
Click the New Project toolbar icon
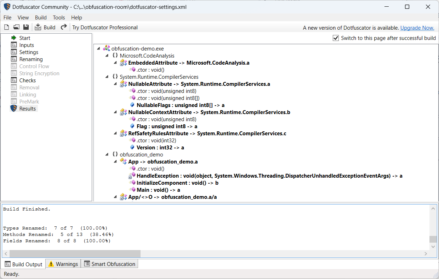[x=6, y=27]
